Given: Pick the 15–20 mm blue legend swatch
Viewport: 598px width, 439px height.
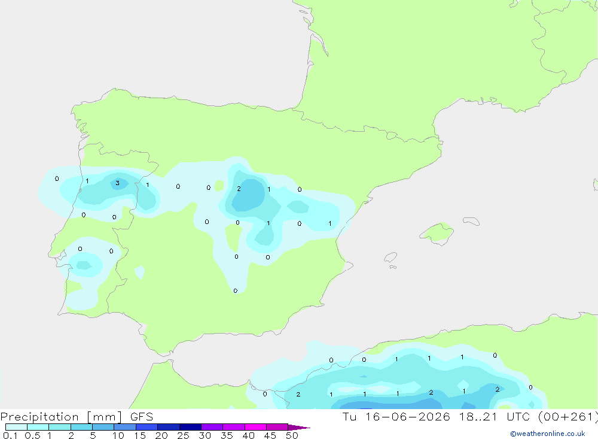Looking at the screenshot, I should (147, 427).
